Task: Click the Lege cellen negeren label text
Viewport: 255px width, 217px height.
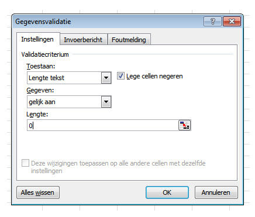Action: (154, 76)
